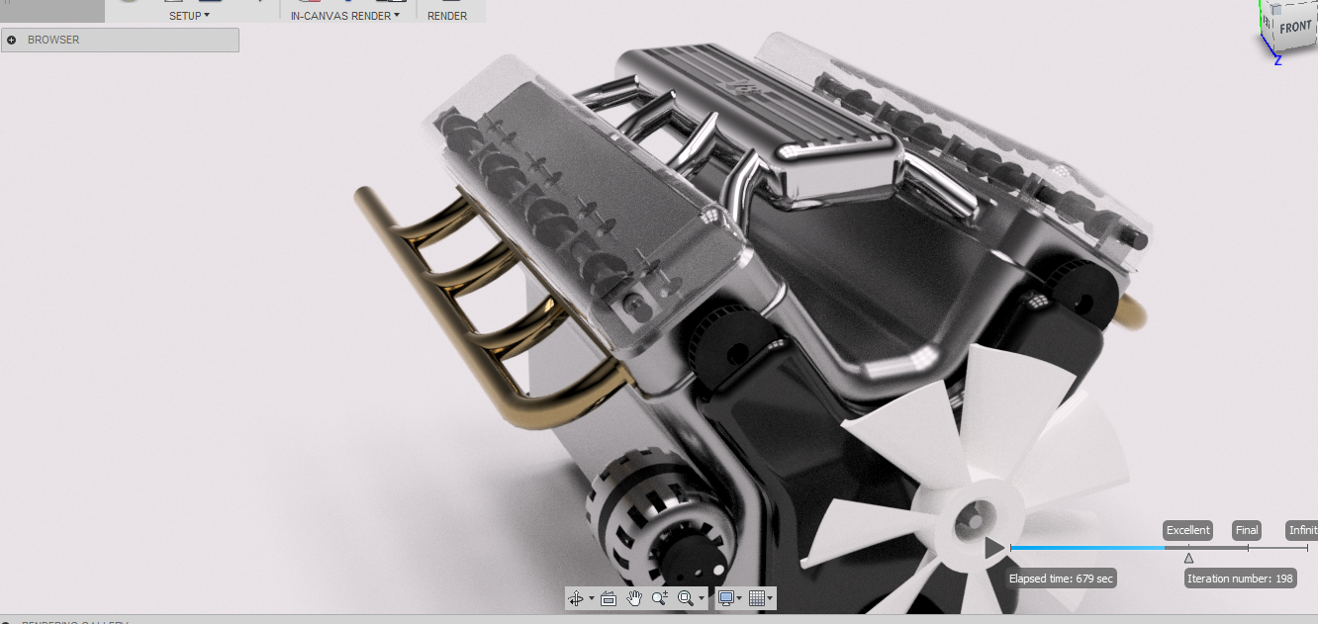
Task: Click the Grid and Snaps icon
Action: [x=757, y=598]
